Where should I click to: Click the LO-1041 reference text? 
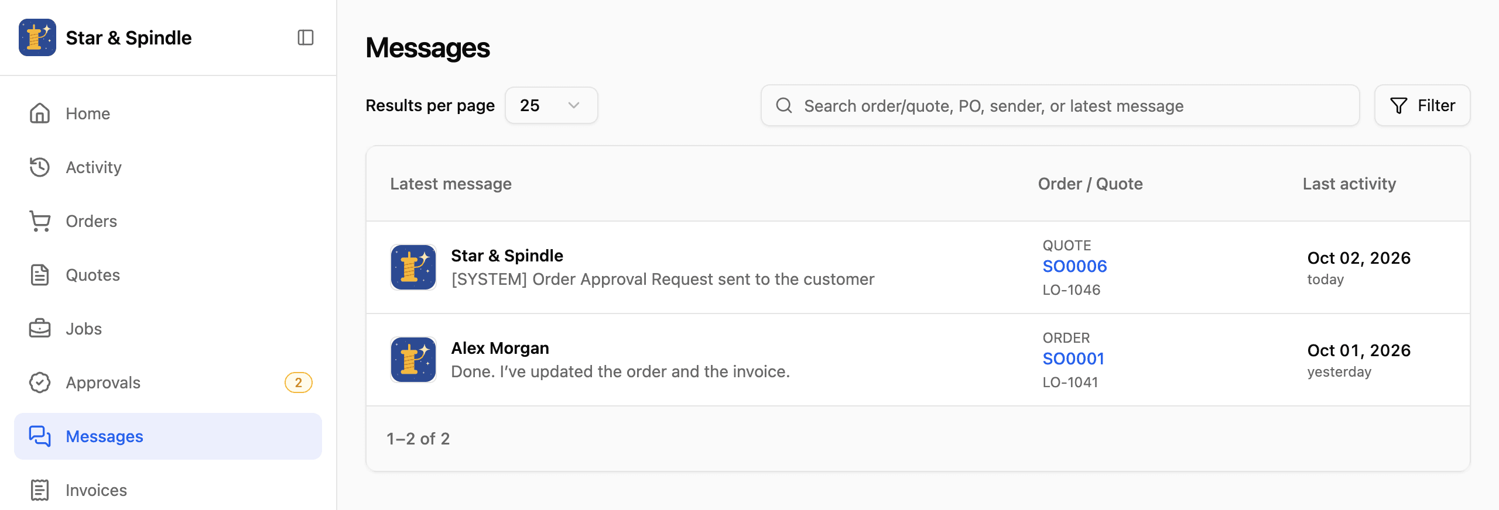1070,382
